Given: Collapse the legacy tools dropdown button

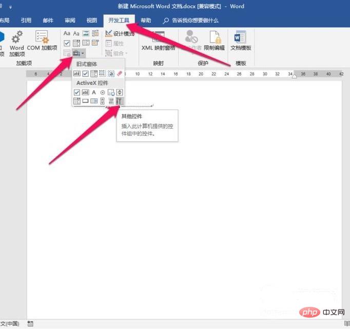Looking at the screenshot, I should (79, 53).
